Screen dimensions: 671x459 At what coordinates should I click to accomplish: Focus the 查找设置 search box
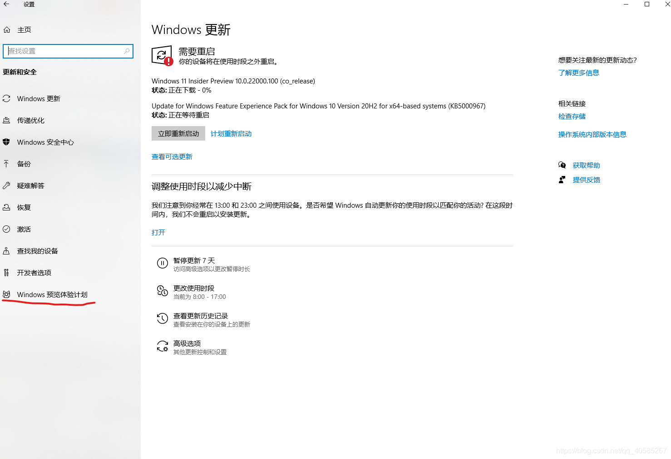[x=68, y=51]
